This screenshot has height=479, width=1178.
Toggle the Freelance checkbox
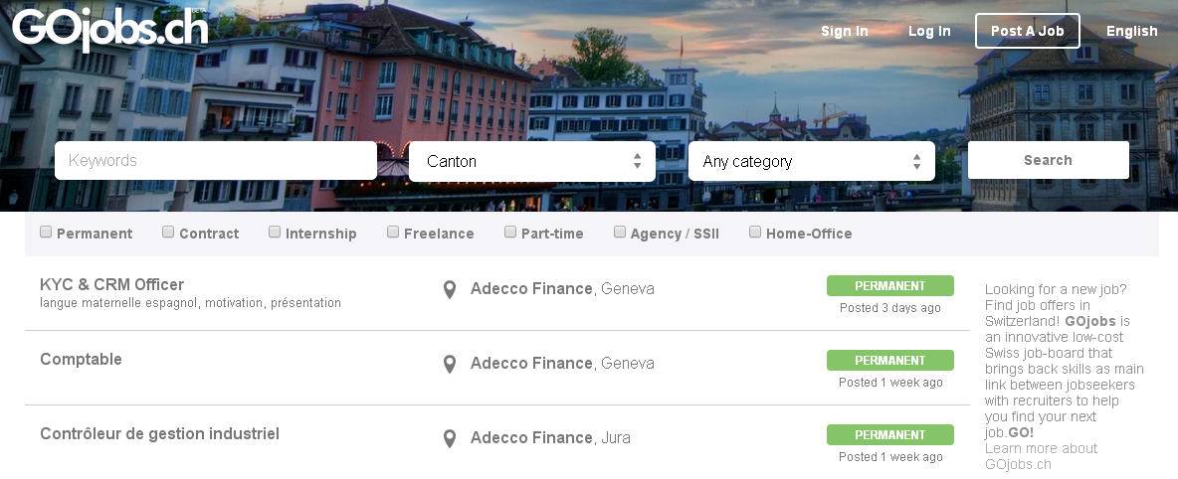tap(393, 232)
